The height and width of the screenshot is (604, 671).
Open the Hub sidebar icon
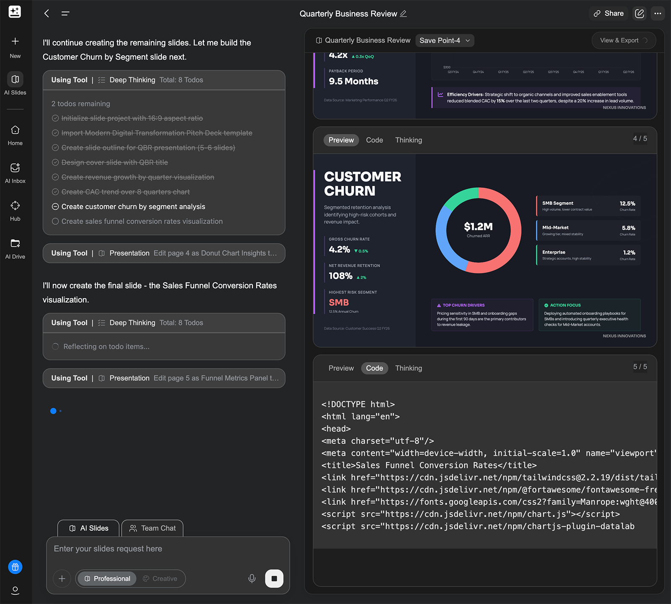point(15,206)
